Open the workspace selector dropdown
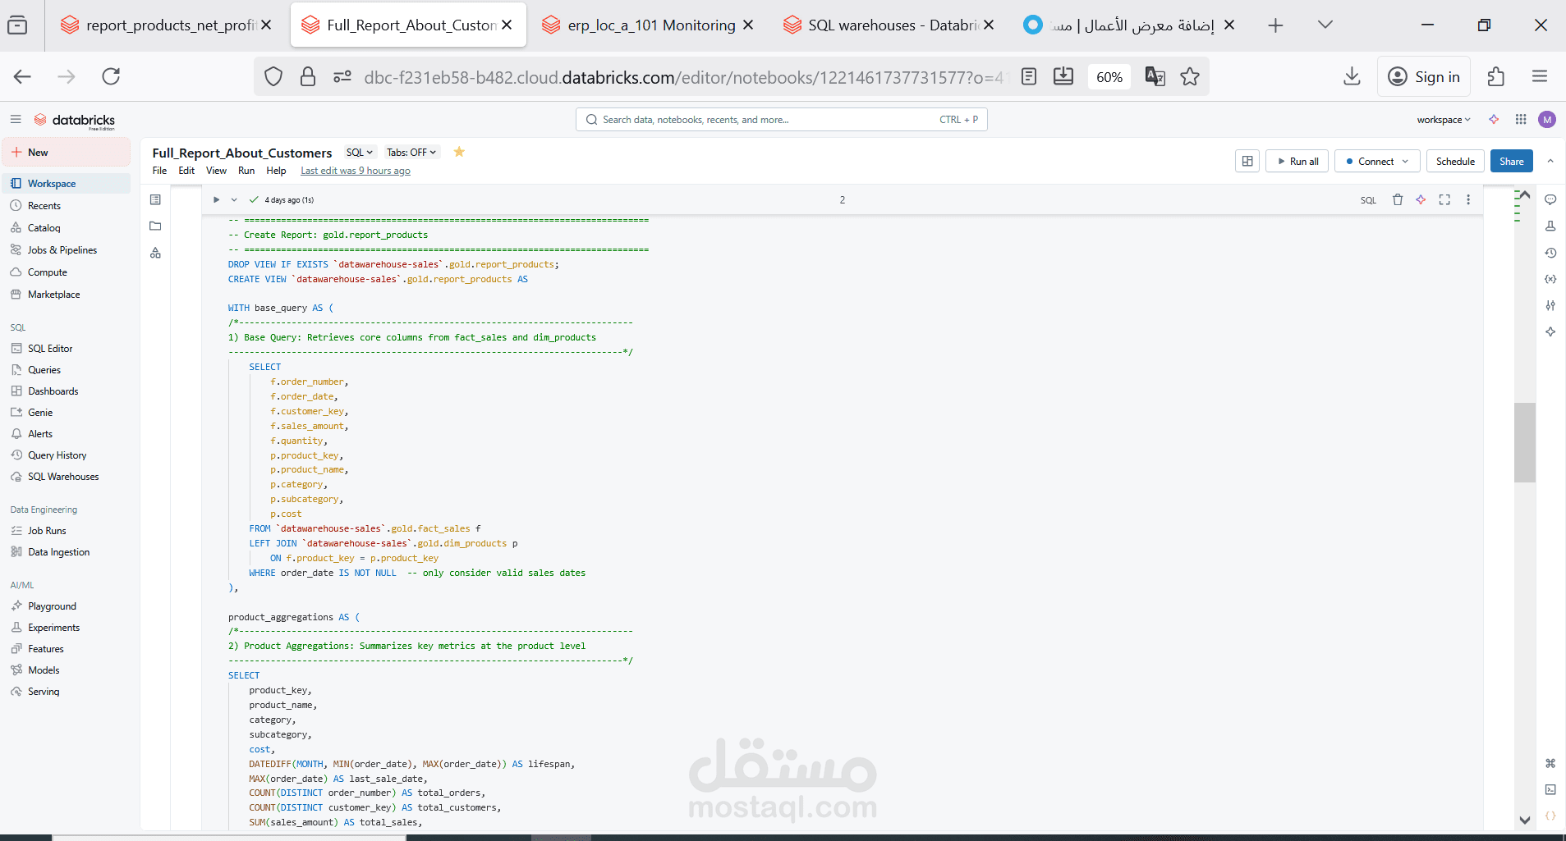The height and width of the screenshot is (841, 1566). pos(1444,120)
